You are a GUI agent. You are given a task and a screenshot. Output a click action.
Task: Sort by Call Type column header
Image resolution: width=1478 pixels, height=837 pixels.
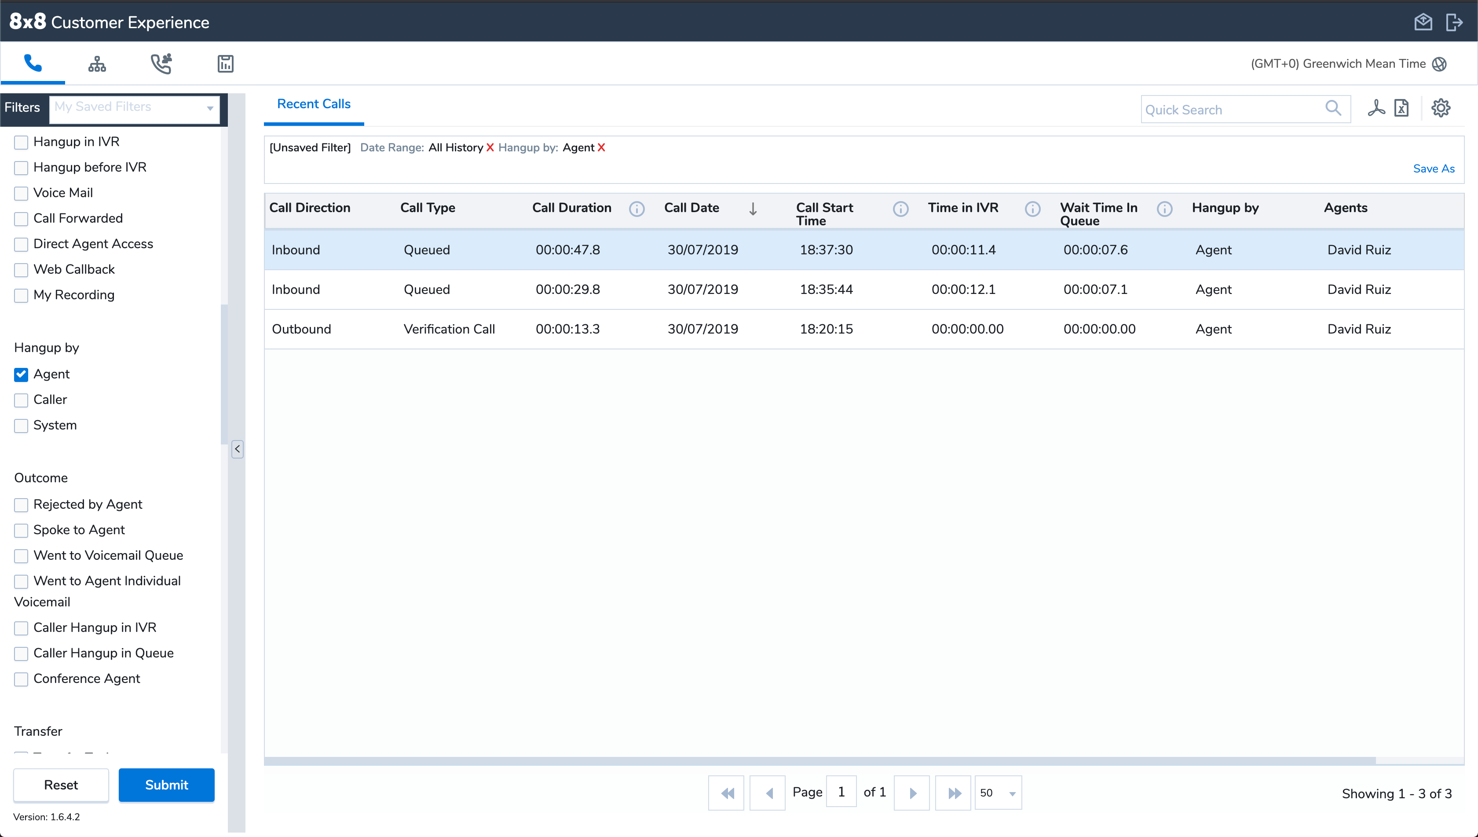point(428,208)
